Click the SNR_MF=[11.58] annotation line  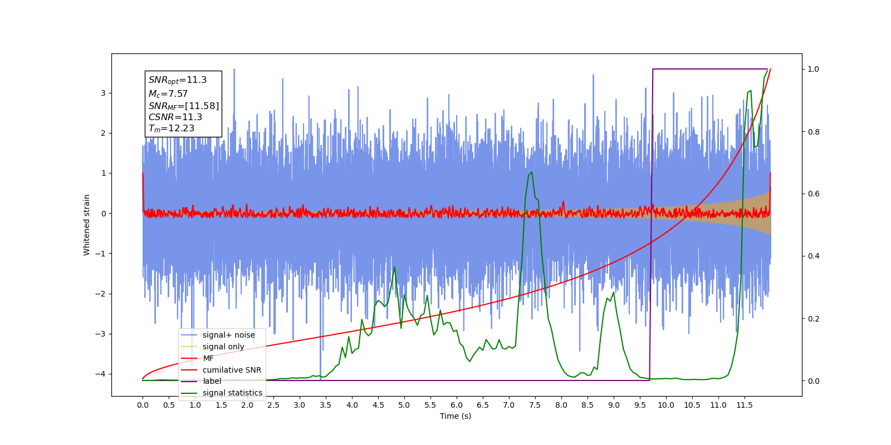point(184,106)
